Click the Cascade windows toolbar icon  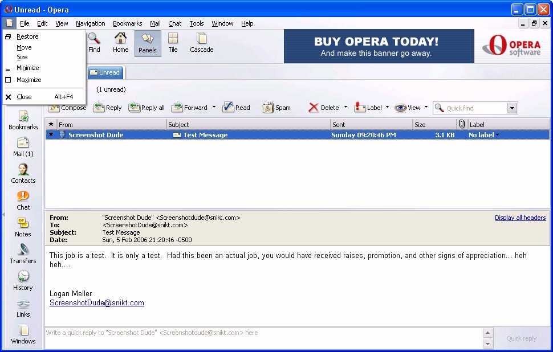[x=201, y=43]
